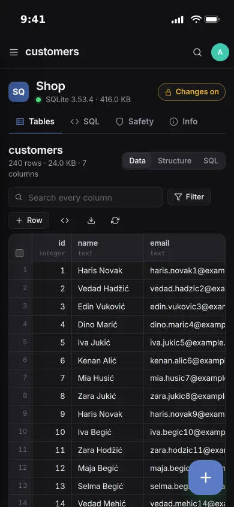
Task: Click the id cell with value 5
Action: tap(52, 342)
